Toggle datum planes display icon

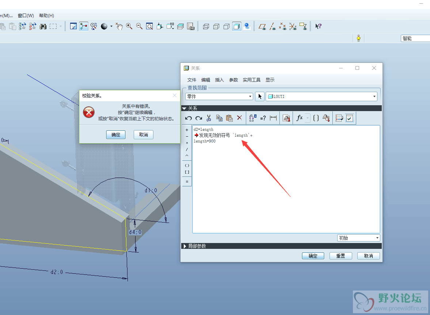pos(262,26)
